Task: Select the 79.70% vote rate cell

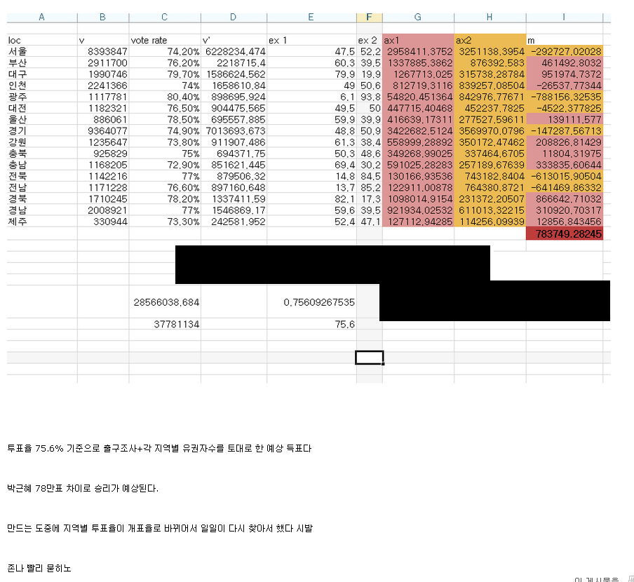Action: pos(165,74)
